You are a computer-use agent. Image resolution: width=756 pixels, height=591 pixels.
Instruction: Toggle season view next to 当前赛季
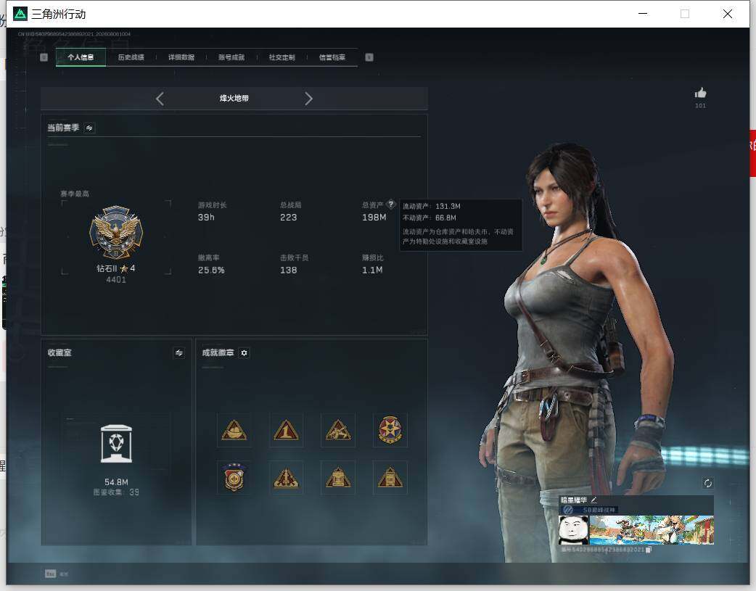[x=89, y=128]
